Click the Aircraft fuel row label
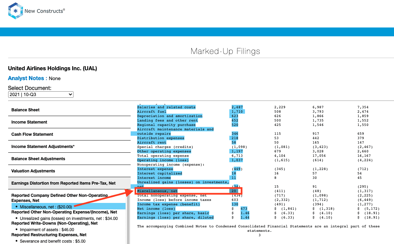This screenshot has height=244, width=394. tap(152, 111)
